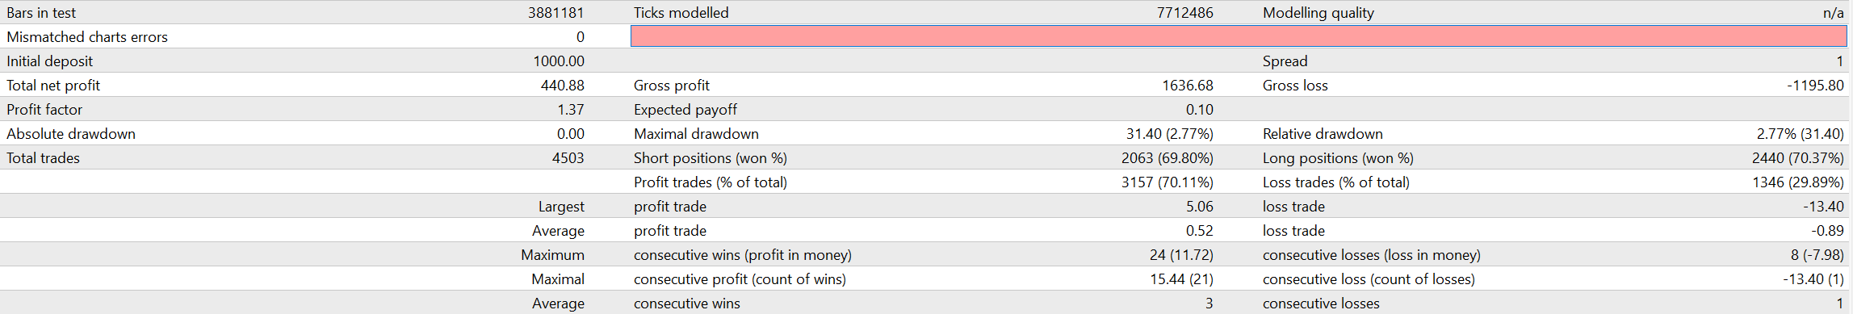Select the Profit trades (% of total) label
Image resolution: width=1853 pixels, height=314 pixels.
pyautogui.click(x=711, y=182)
